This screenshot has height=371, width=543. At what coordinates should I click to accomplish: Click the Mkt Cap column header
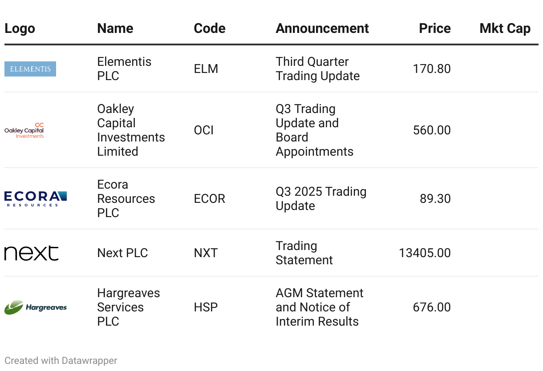tap(505, 28)
